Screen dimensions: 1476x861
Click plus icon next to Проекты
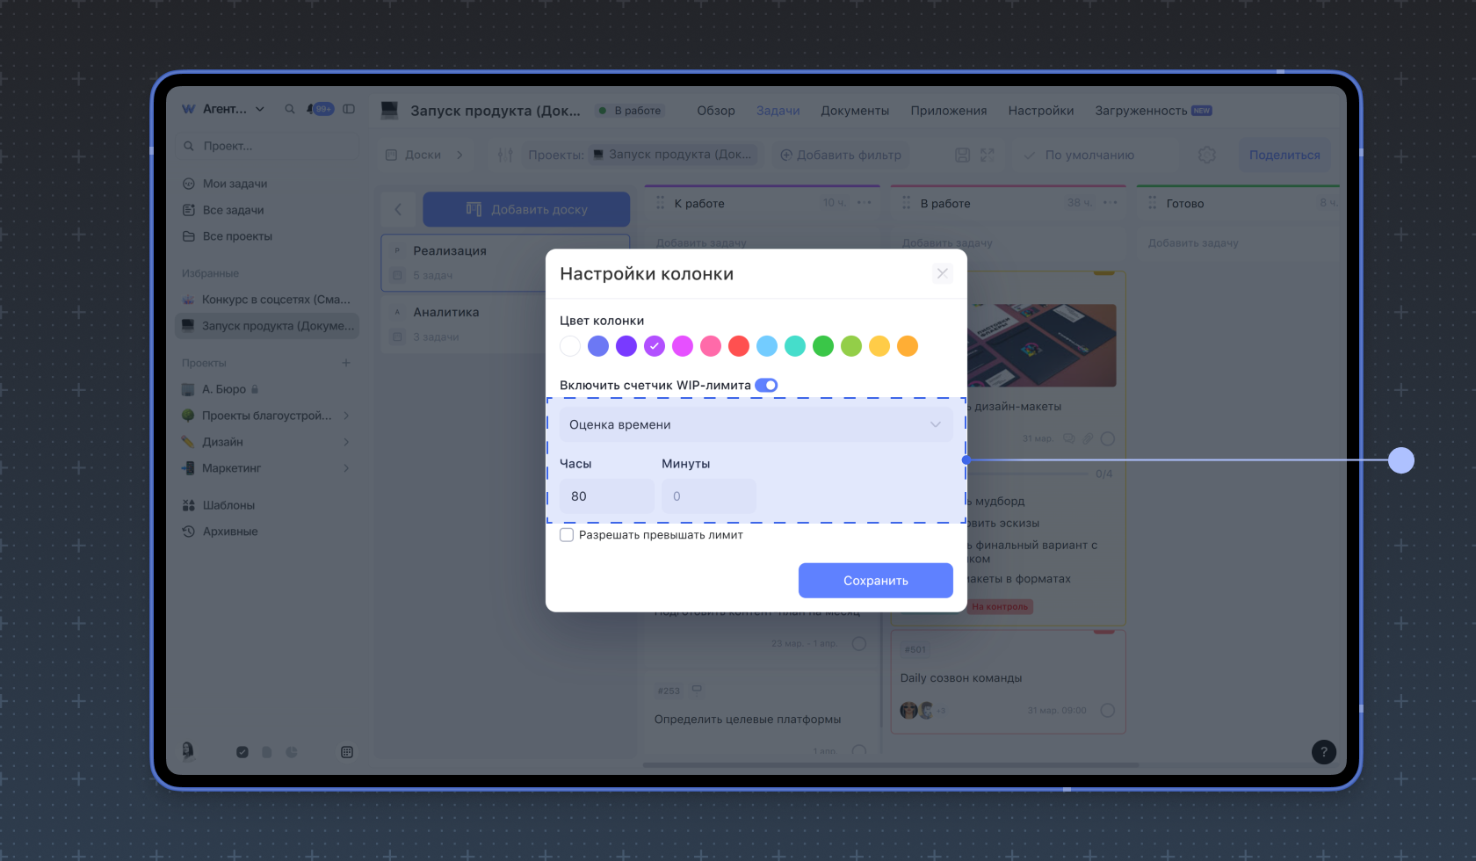tap(346, 363)
